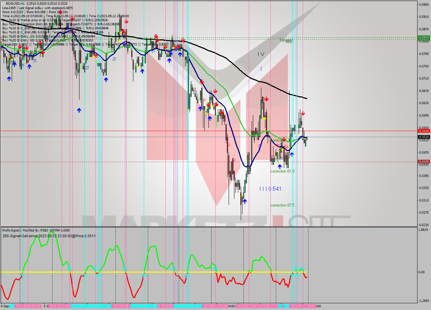Click blue buy arrow under the lowest candle
Viewport: 431px width, 310px height.
[244, 201]
